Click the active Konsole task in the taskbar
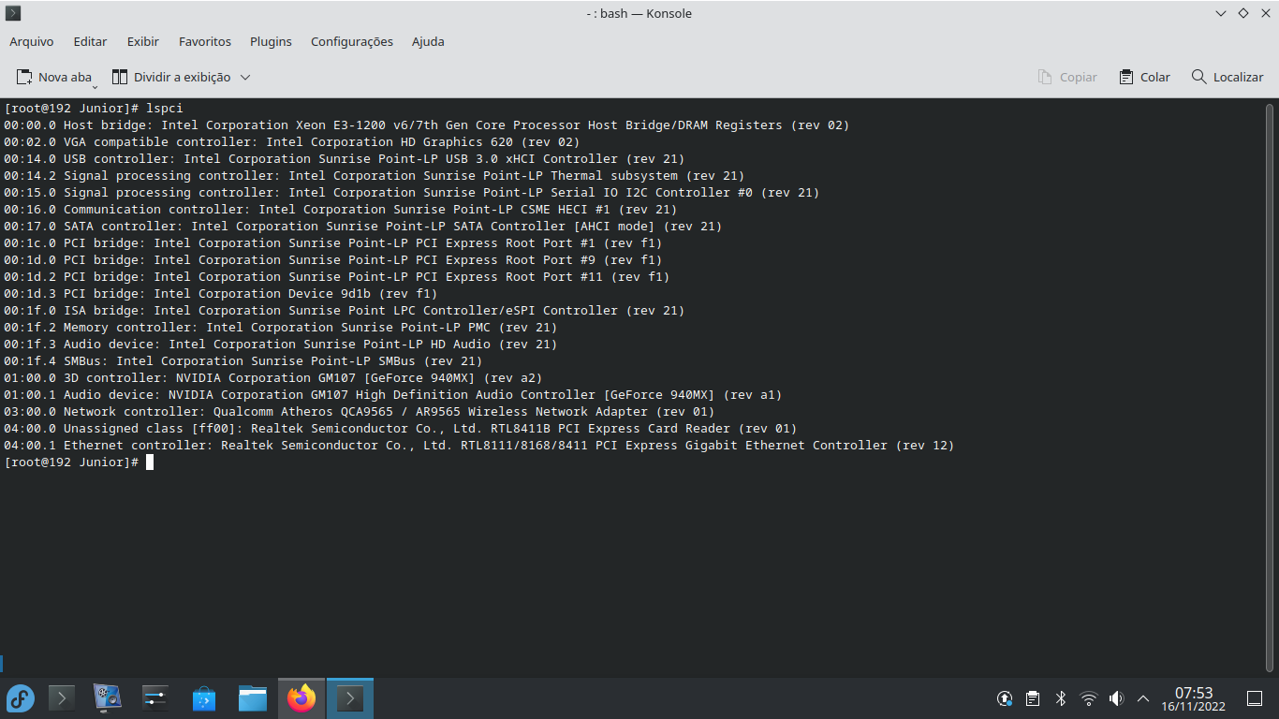 coord(350,697)
